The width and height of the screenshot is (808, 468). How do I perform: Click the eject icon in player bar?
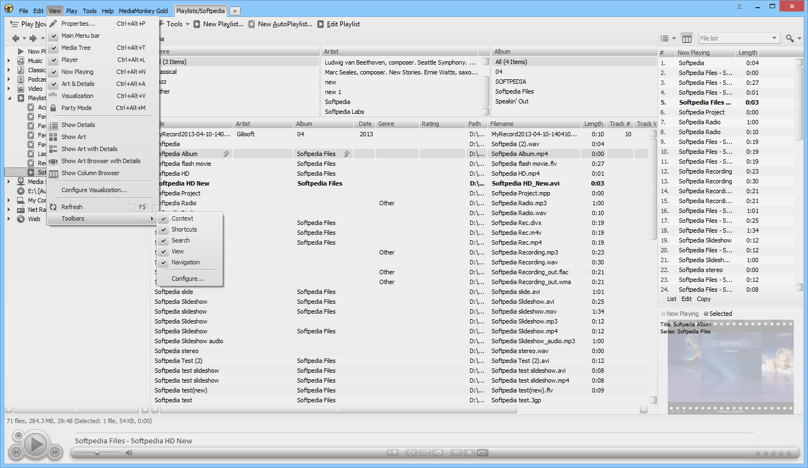(469, 453)
